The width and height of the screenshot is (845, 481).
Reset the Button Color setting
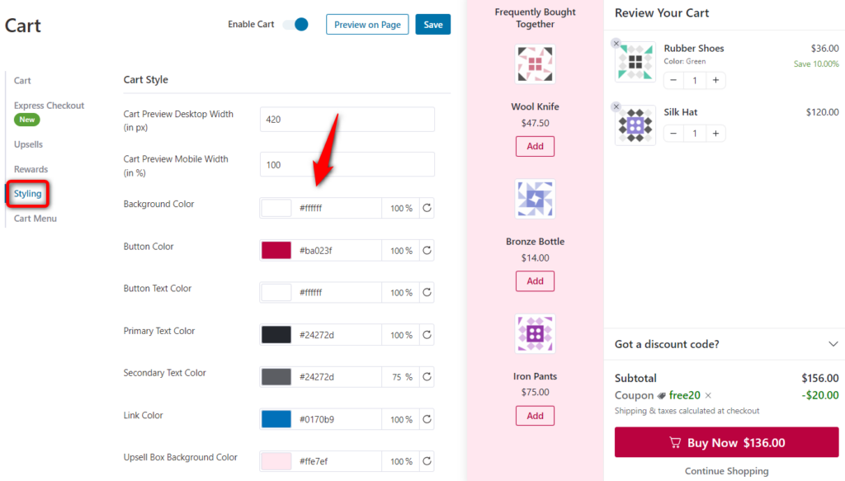click(x=427, y=250)
